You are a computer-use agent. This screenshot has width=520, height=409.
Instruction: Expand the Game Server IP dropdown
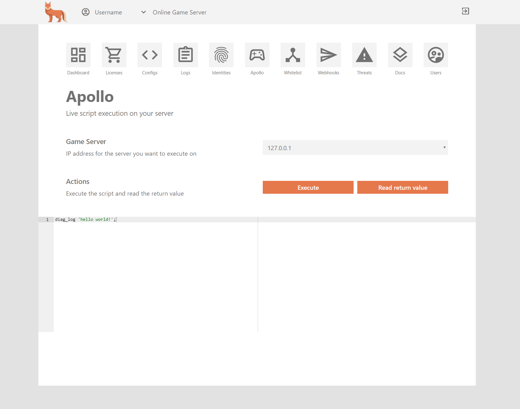click(x=355, y=148)
